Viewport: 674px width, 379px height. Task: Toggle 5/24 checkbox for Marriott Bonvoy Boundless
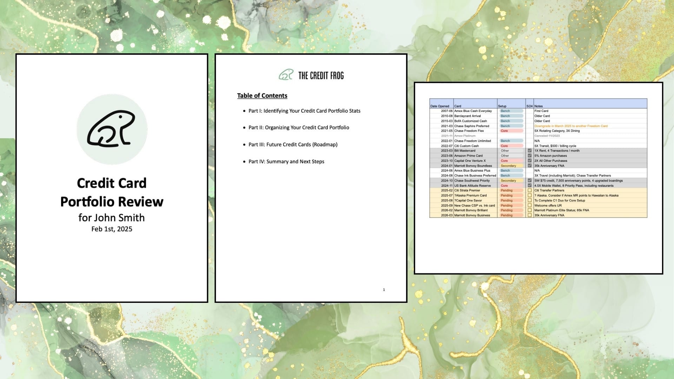pyautogui.click(x=529, y=166)
